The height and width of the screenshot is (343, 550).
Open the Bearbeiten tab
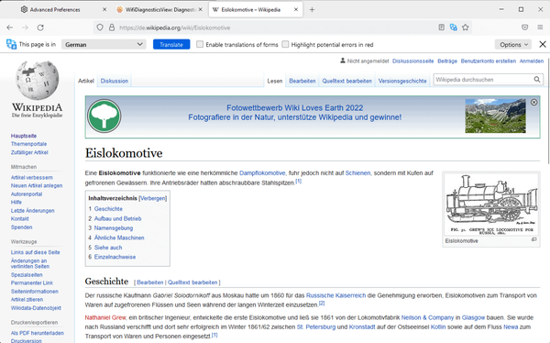302,81
